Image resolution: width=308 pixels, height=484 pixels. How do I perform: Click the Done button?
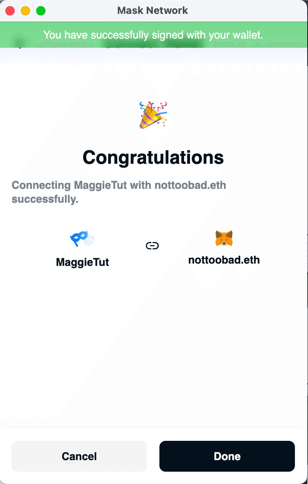tap(227, 456)
